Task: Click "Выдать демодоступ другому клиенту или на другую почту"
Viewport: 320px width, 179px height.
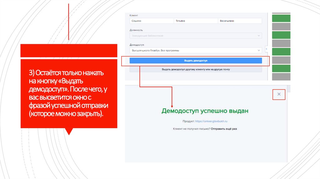Action: [196, 70]
